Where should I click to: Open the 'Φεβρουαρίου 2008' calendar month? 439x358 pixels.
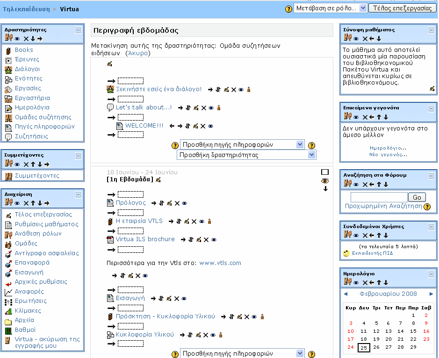click(389, 294)
